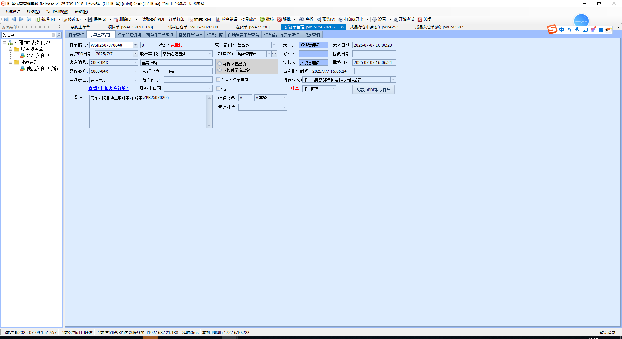Select the 接受尾箱出货 radio option
The image size is (622, 339).
(x=220, y=64)
